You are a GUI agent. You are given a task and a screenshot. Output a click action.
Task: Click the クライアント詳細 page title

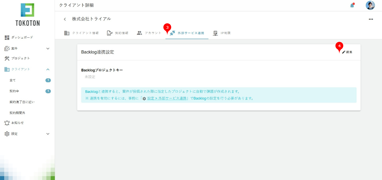77,5
